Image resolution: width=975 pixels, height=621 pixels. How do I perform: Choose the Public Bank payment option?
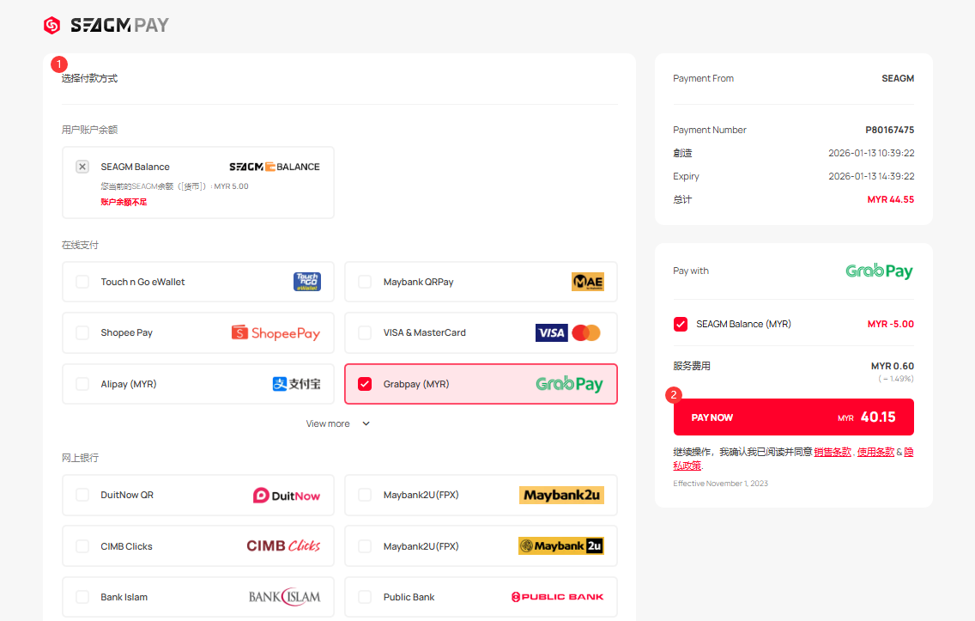[481, 597]
